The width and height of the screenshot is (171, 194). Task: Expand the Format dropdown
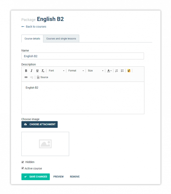[76, 71]
